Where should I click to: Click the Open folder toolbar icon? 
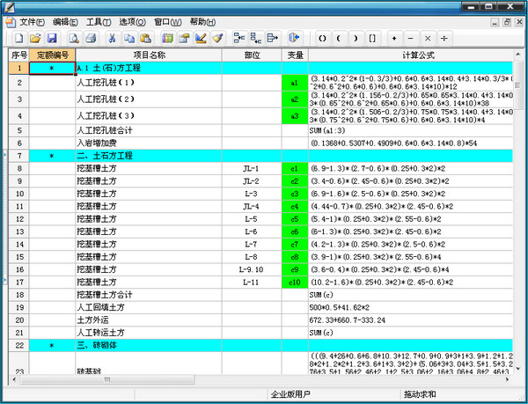pos(35,39)
